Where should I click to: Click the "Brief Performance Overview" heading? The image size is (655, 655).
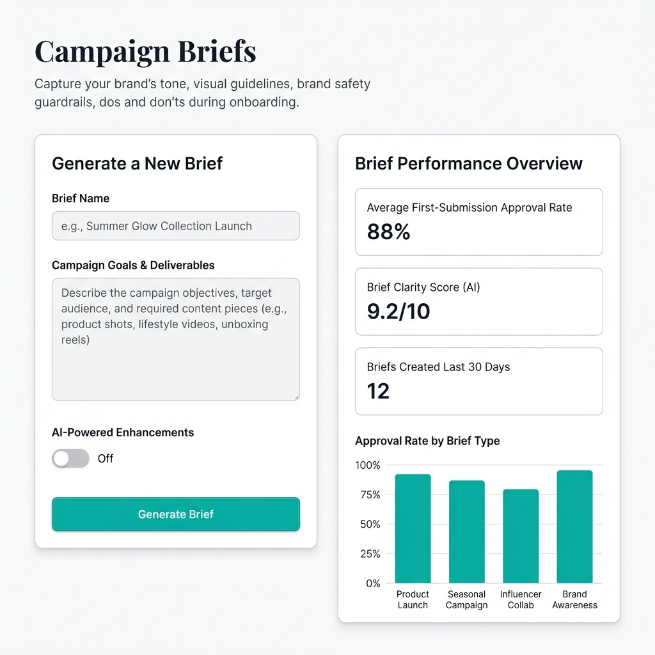(468, 163)
